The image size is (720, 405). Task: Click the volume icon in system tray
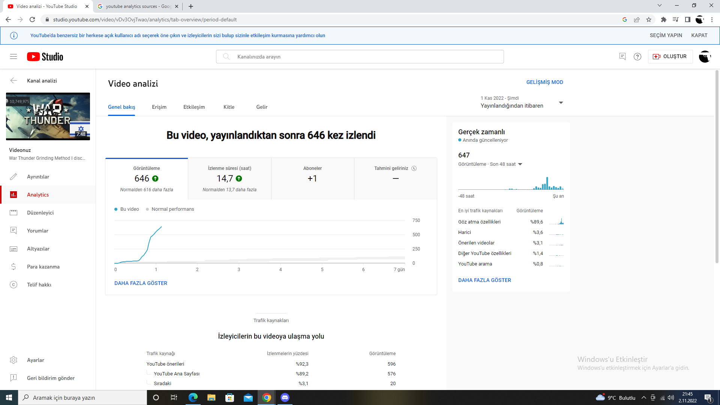(671, 397)
